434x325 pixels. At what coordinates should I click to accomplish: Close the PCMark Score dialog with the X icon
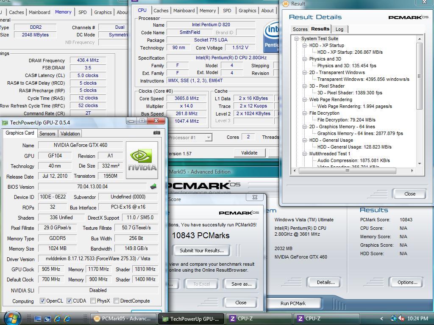255,197
